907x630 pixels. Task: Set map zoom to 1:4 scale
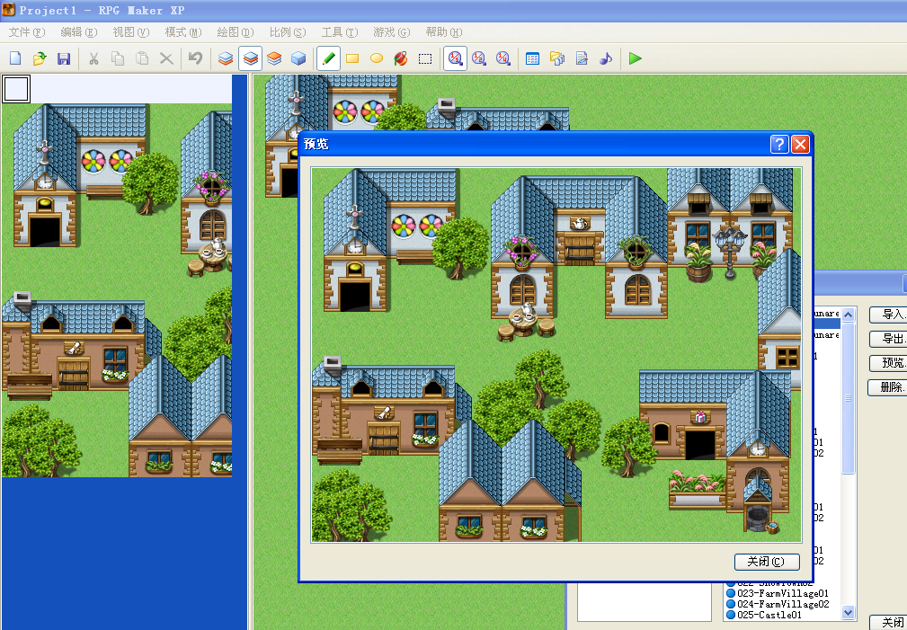click(x=503, y=58)
